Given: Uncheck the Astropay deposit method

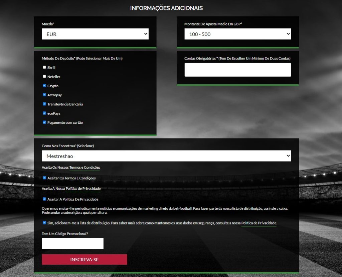Looking at the screenshot, I should tap(44, 95).
